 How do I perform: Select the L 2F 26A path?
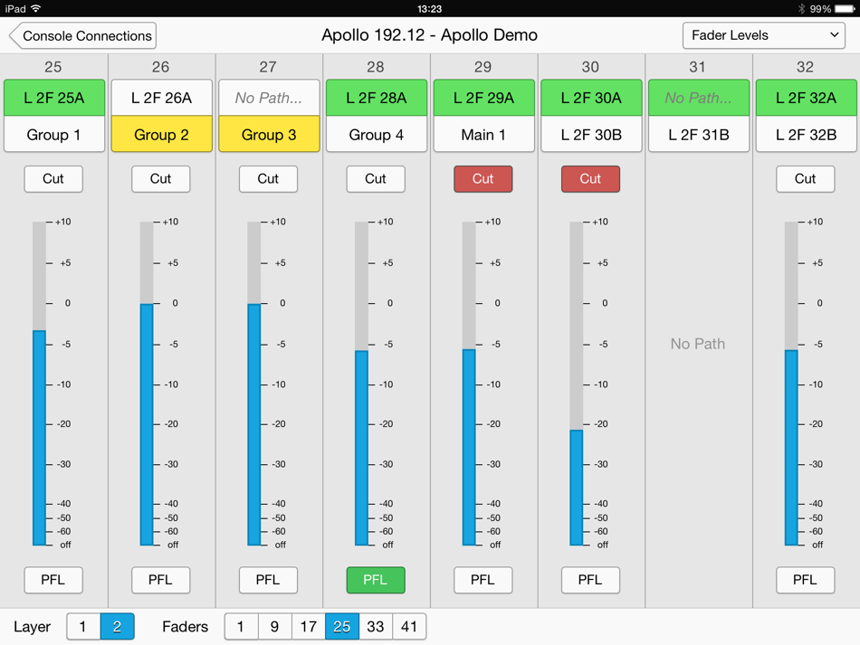point(161,98)
